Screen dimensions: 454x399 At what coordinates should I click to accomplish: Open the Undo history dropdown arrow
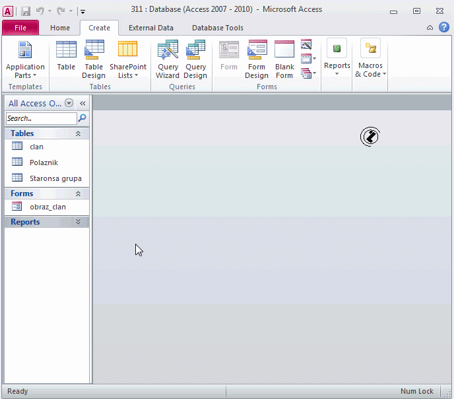(49, 11)
